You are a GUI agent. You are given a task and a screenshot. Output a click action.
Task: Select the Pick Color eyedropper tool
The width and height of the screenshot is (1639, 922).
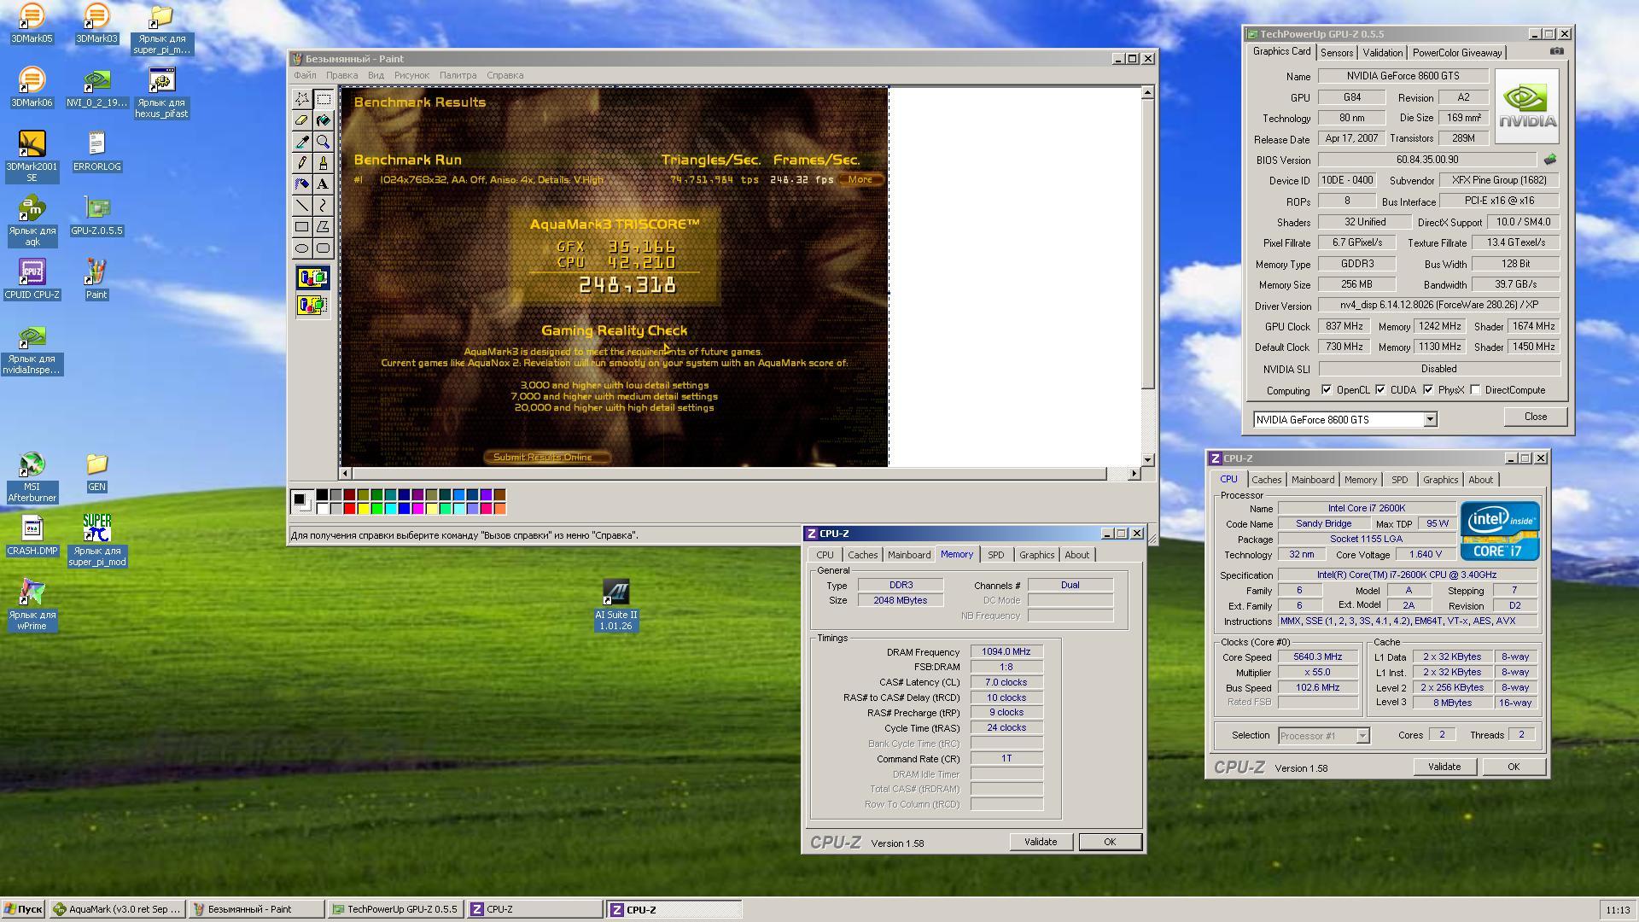pyautogui.click(x=302, y=142)
